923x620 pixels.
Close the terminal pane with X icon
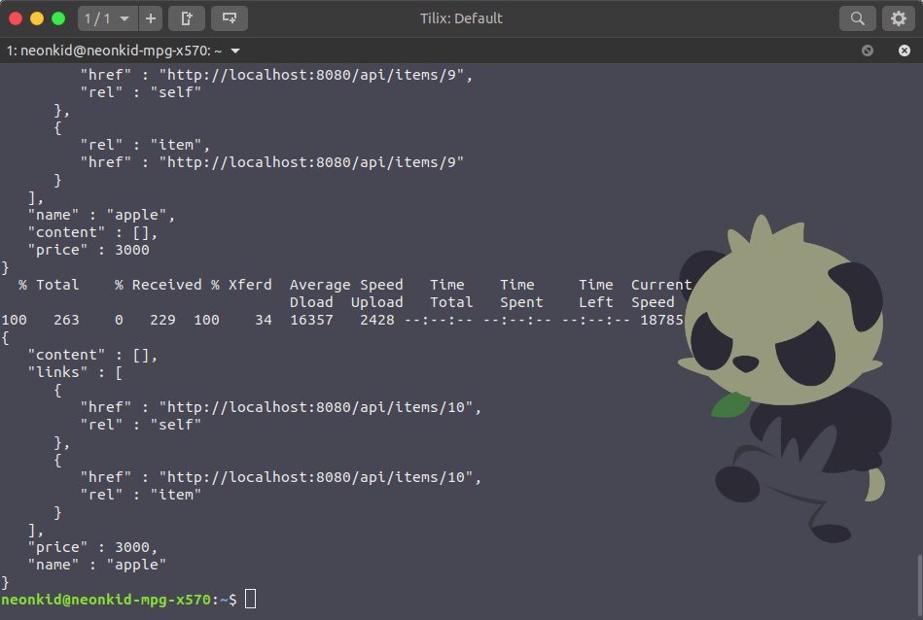point(905,51)
